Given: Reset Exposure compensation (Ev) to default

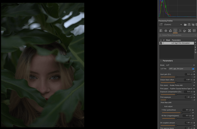Looking at the screenshot, I should (194, 94).
